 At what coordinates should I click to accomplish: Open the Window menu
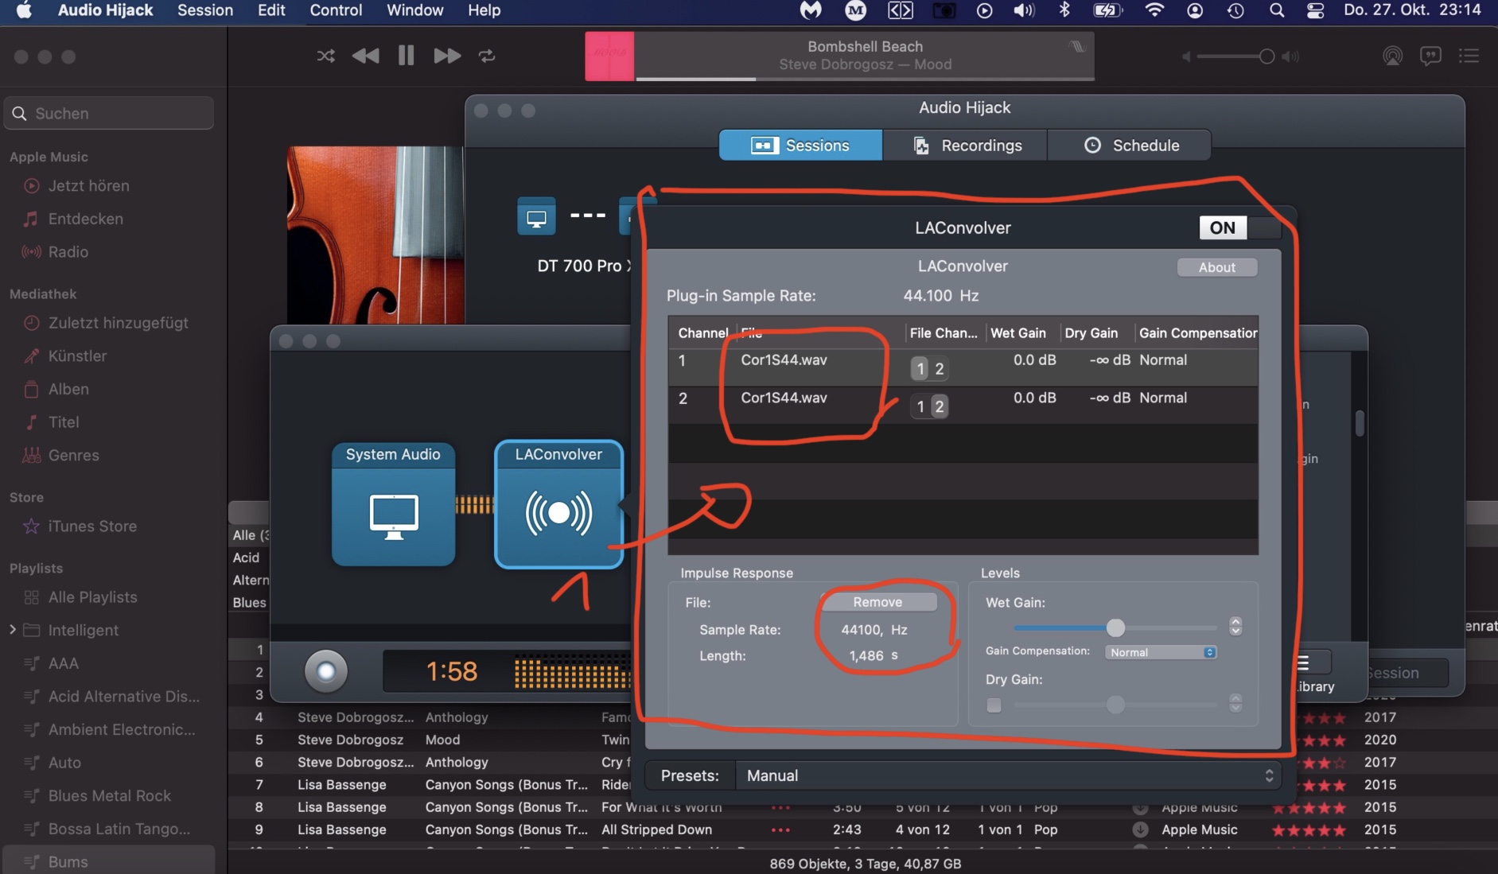(x=414, y=10)
